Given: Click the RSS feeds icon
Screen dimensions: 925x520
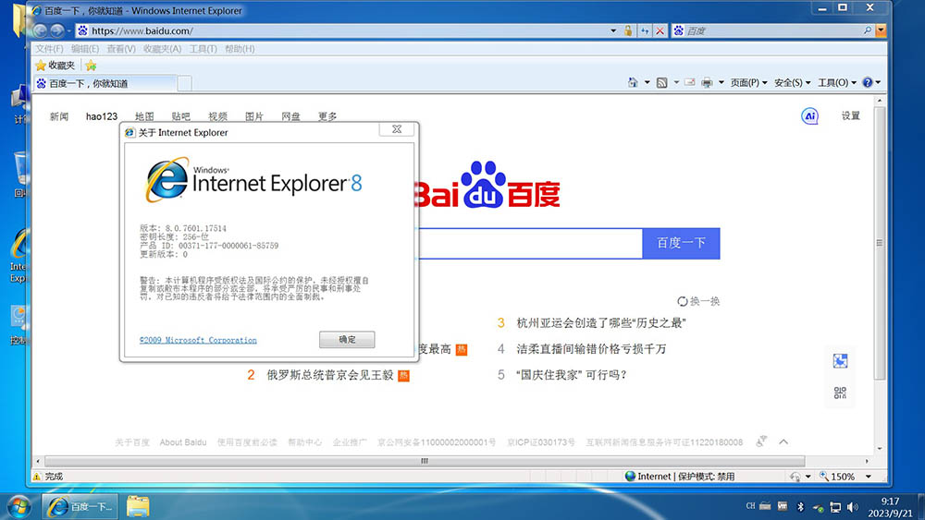Looking at the screenshot, I should (662, 83).
